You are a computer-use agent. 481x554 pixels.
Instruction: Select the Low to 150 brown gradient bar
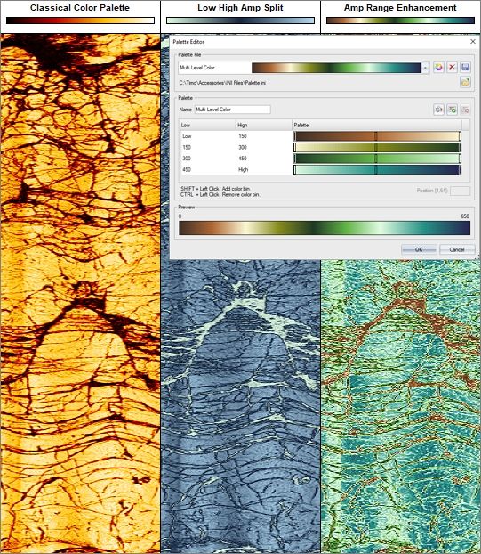[377, 136]
